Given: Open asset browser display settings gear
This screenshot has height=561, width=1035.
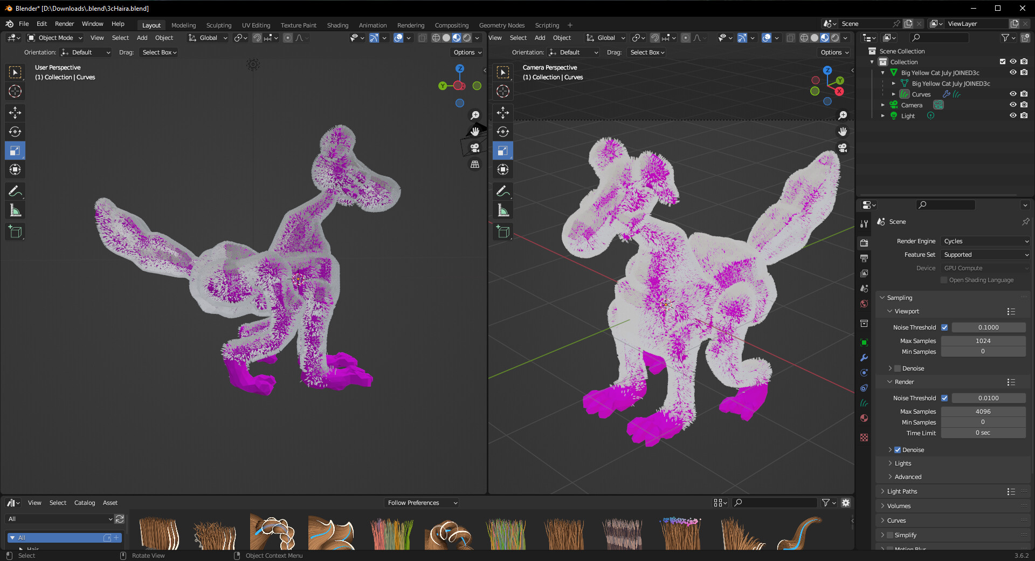Looking at the screenshot, I should tap(846, 503).
